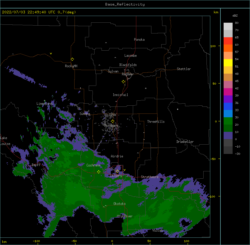Select the 39 dBZ magenta color swatch
This screenshot has width=250, height=245.
pos(228,92)
